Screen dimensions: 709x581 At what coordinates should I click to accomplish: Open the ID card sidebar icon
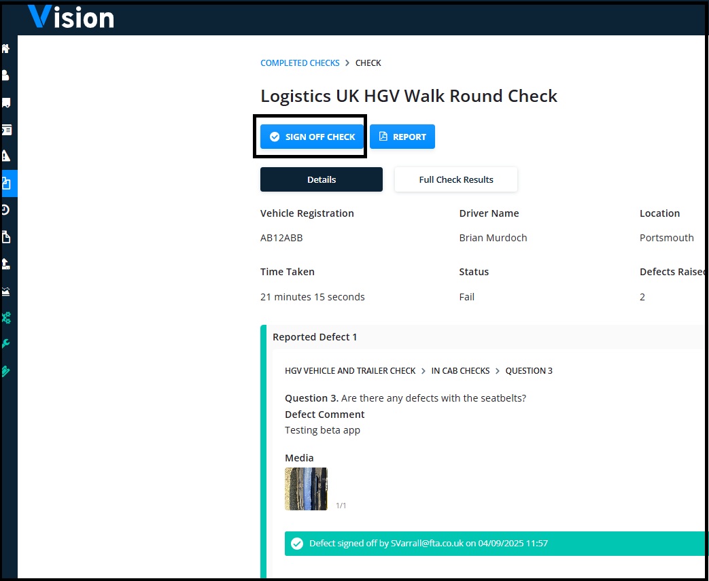6,130
